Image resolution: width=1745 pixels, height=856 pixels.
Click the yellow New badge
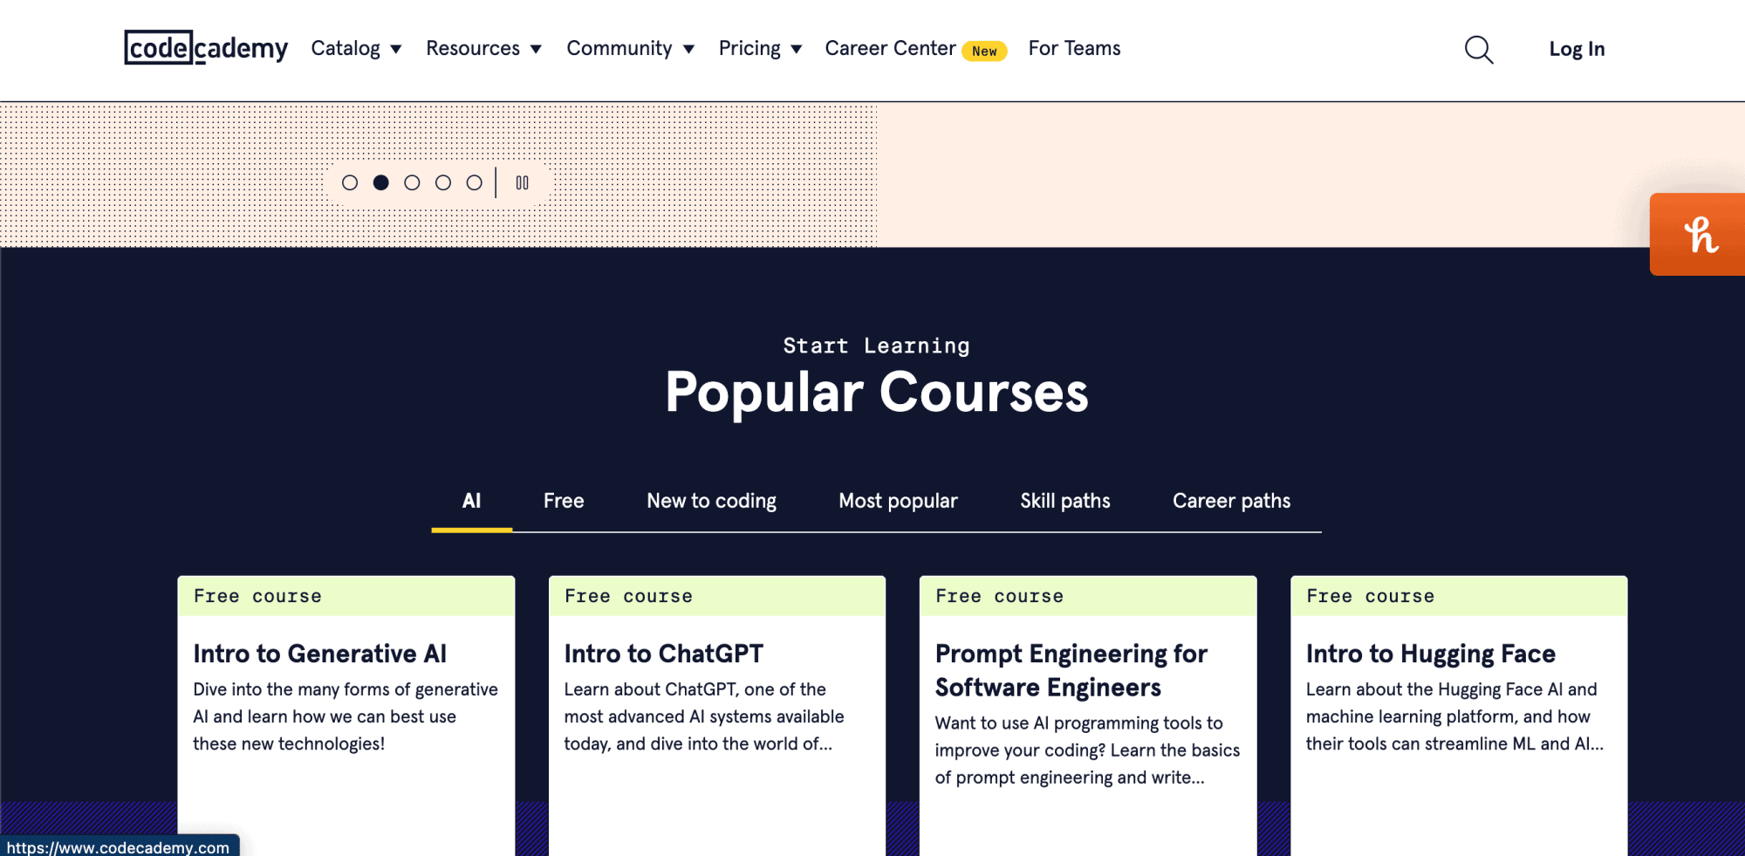click(x=984, y=51)
